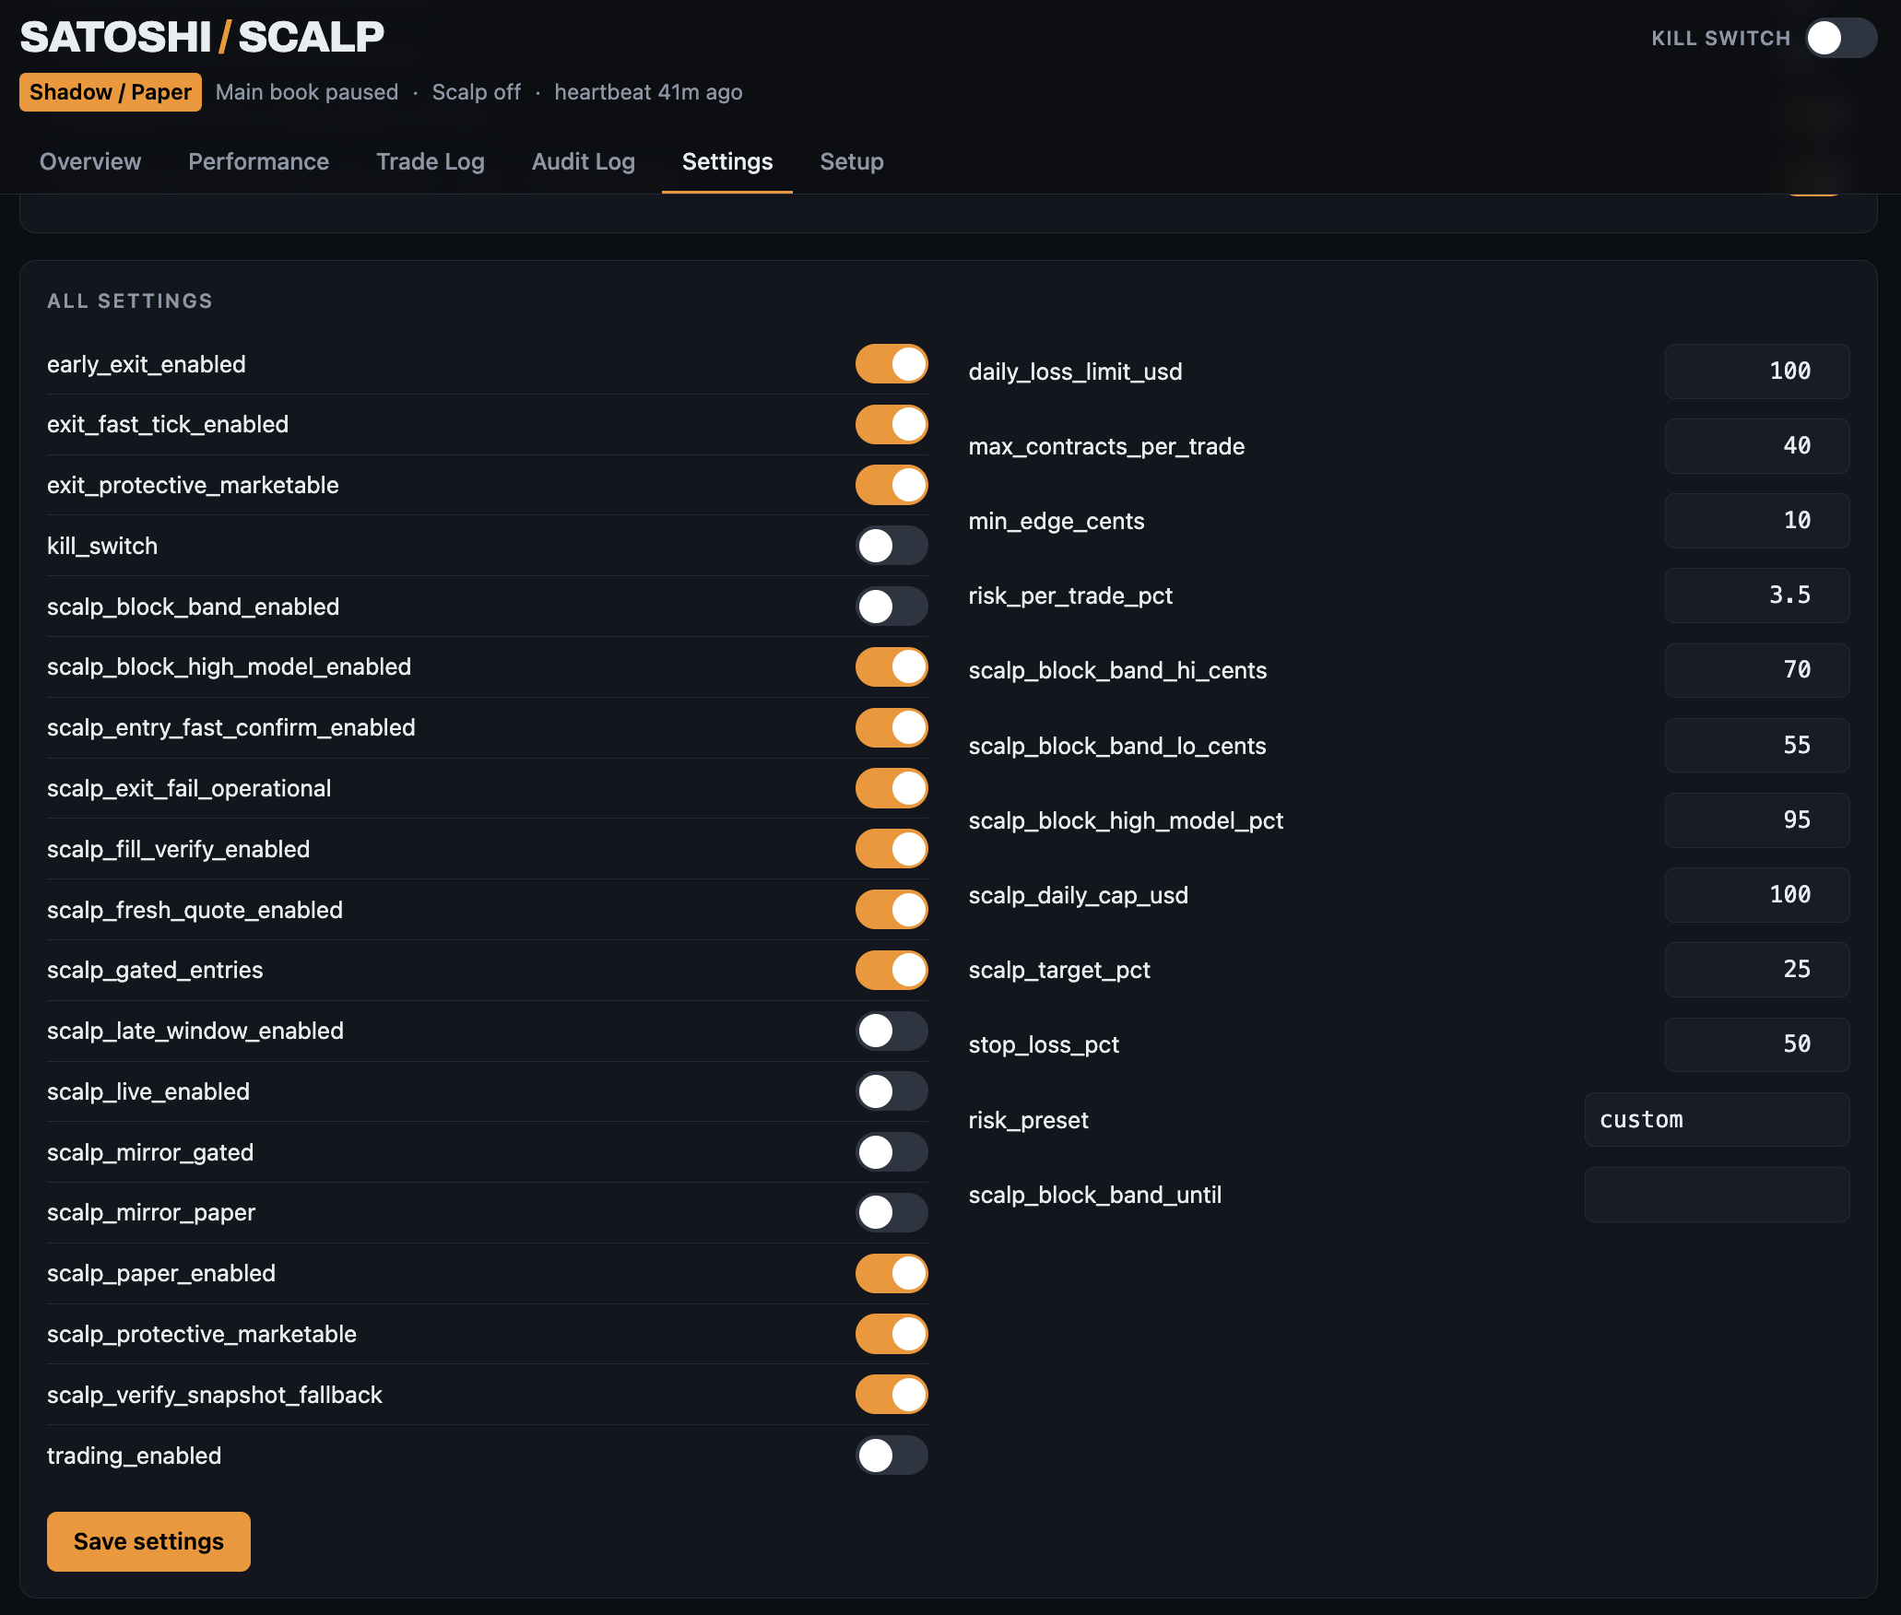Go to the Audit Log tab
1901x1615 pixels.
[584, 161]
